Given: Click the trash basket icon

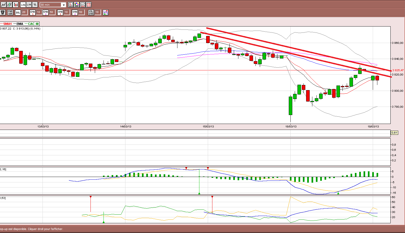Looking at the screenshot, I should click(3, 12).
